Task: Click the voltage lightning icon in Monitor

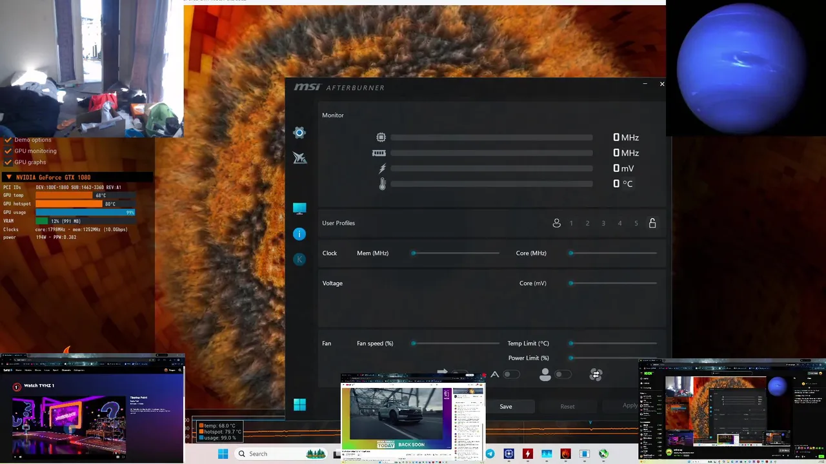Action: 382,168
